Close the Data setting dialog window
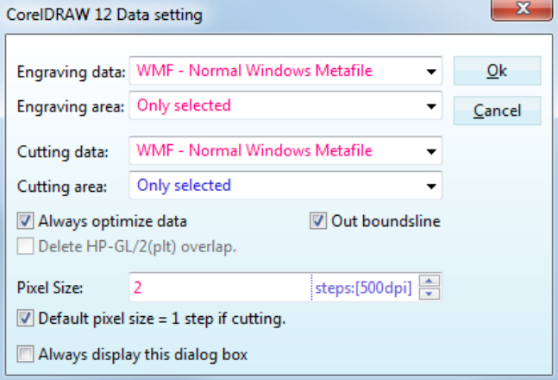Viewport: 558px width, 380px height. click(x=522, y=12)
